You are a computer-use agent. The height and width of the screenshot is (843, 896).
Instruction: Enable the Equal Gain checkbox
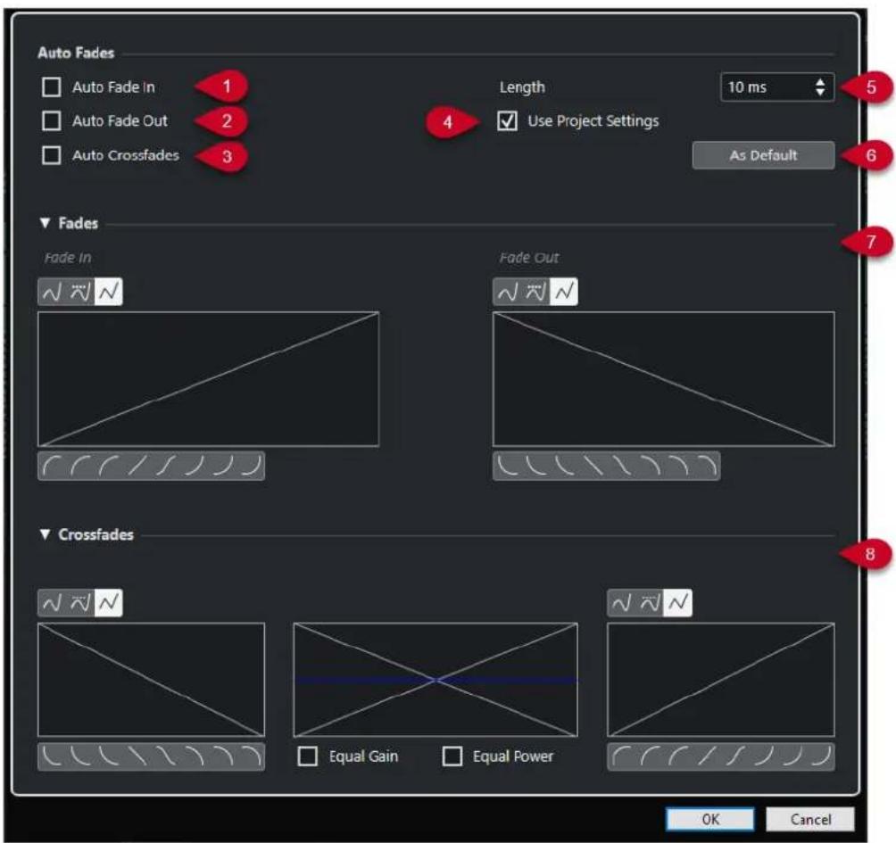(308, 756)
